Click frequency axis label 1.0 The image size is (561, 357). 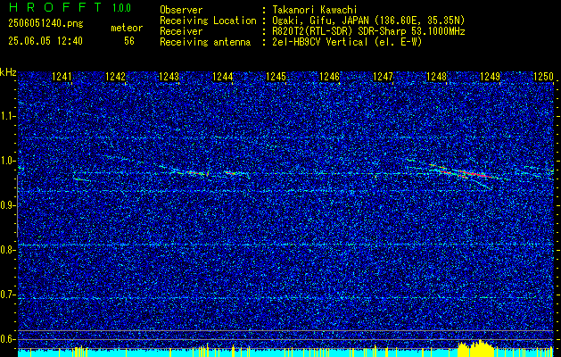(7, 161)
